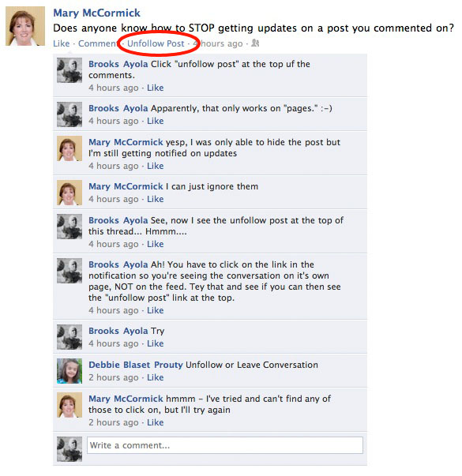This screenshot has height=476, width=462.
Task: Open Mary McCormick's large profile picture
Action: (x=25, y=26)
